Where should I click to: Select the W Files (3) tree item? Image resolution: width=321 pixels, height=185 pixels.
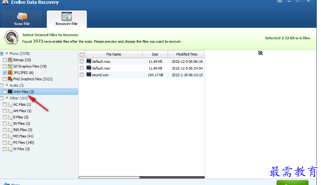(x=21, y=149)
